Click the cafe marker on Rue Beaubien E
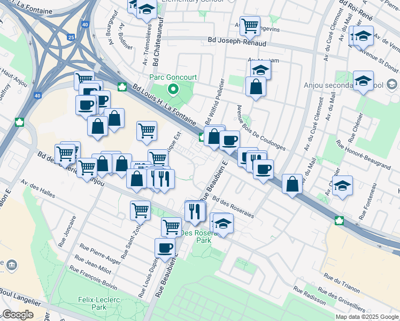 coord(165,249)
